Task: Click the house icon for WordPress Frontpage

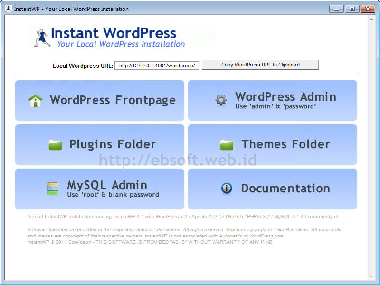Action: (35, 101)
